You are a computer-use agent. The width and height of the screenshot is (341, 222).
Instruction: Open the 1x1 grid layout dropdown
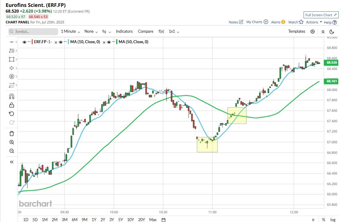[174, 31]
